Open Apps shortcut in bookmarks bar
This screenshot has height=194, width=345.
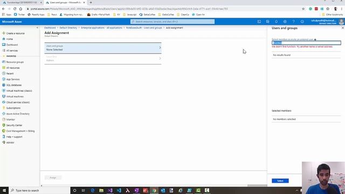pos(6,15)
